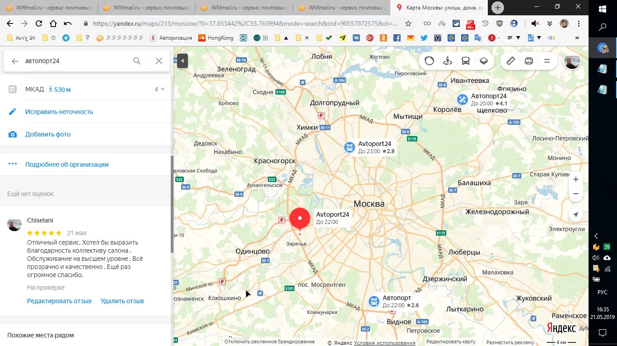Open the Facebook bookmark icon

pos(397,38)
